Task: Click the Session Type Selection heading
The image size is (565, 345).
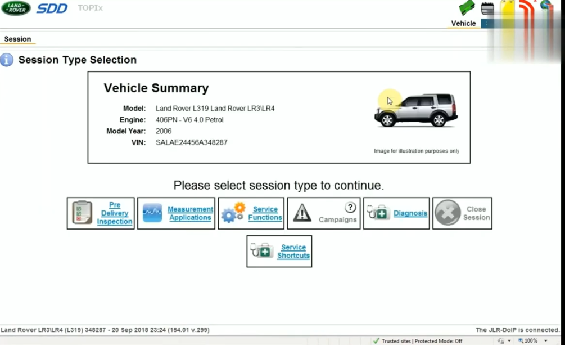Action: coord(78,60)
